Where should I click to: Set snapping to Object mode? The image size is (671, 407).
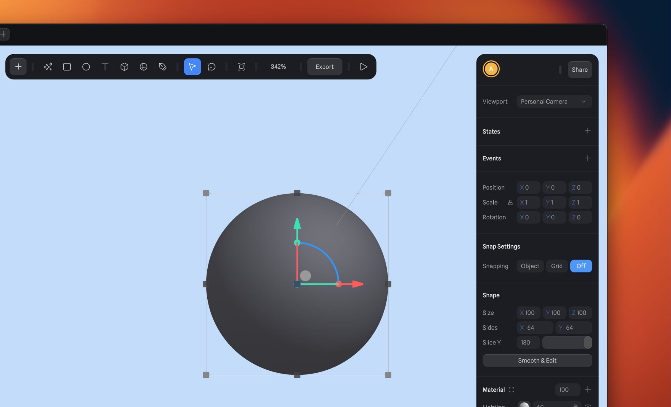[530, 266]
